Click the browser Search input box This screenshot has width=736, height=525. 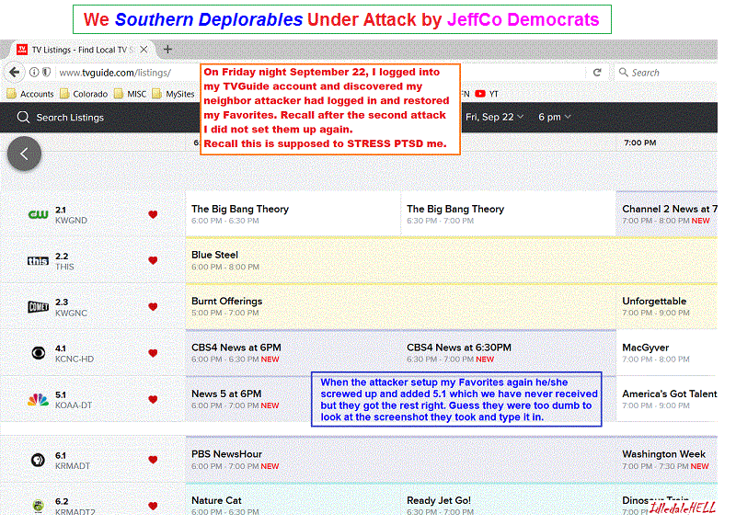coord(666,73)
